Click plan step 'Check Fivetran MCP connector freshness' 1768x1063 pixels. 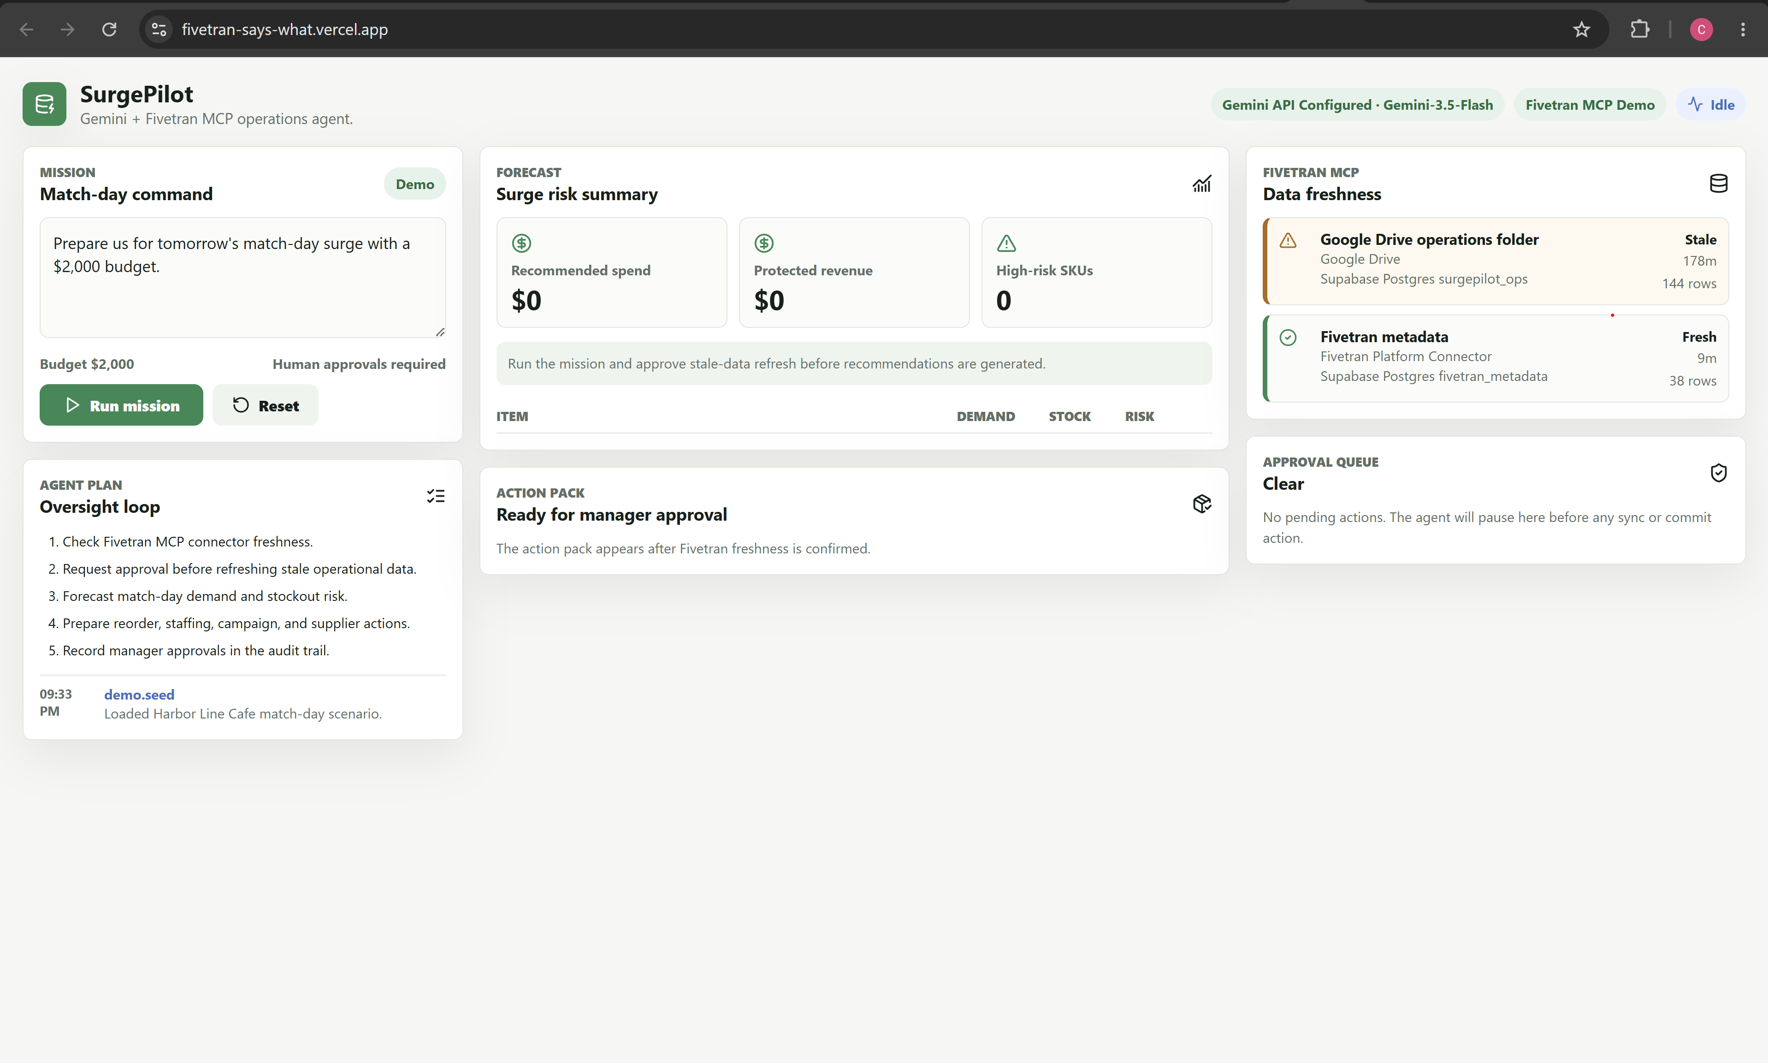click(x=188, y=541)
